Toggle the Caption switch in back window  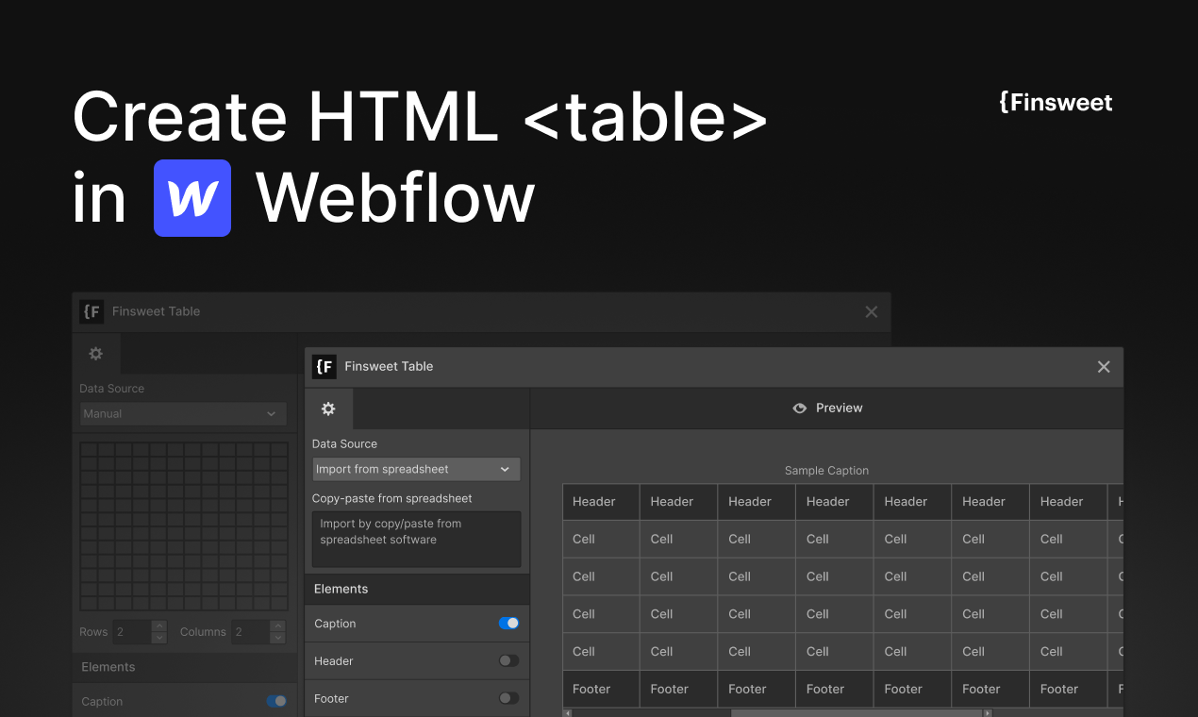coord(276,701)
